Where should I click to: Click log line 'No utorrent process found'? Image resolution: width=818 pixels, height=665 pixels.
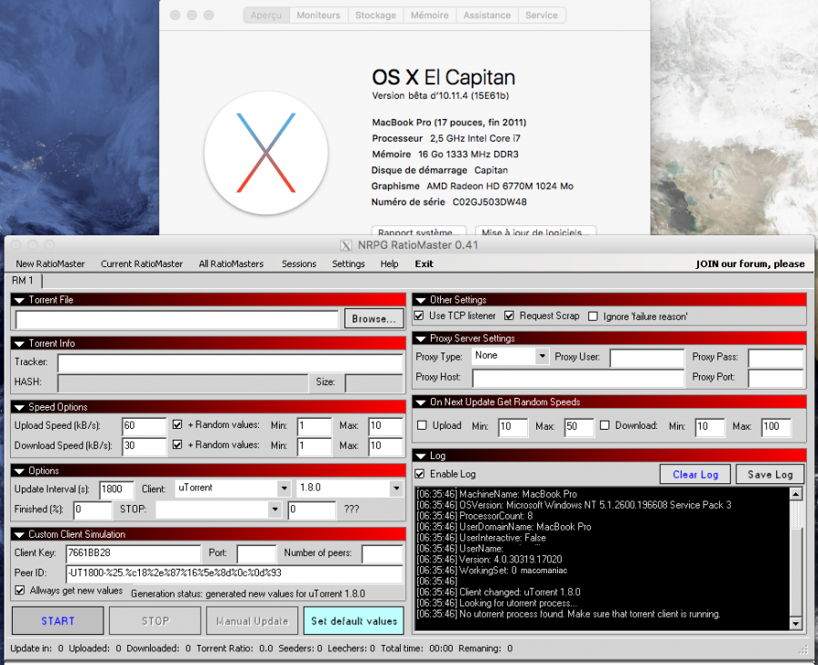pyautogui.click(x=568, y=614)
